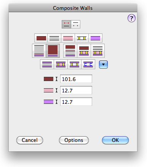Screen dimensions: 147x167
Task: Select the purple drywall component icon
Action: tap(95, 38)
